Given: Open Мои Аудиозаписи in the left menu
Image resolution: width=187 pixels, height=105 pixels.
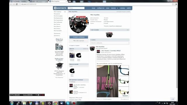Looking at the screenshot, I should click(58, 20).
